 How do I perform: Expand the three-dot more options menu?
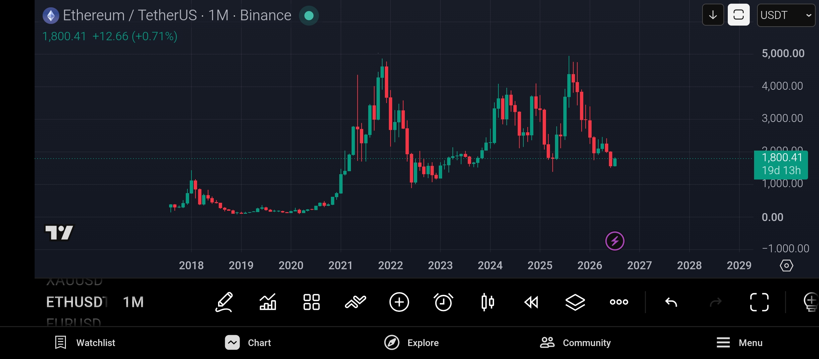coord(619,302)
